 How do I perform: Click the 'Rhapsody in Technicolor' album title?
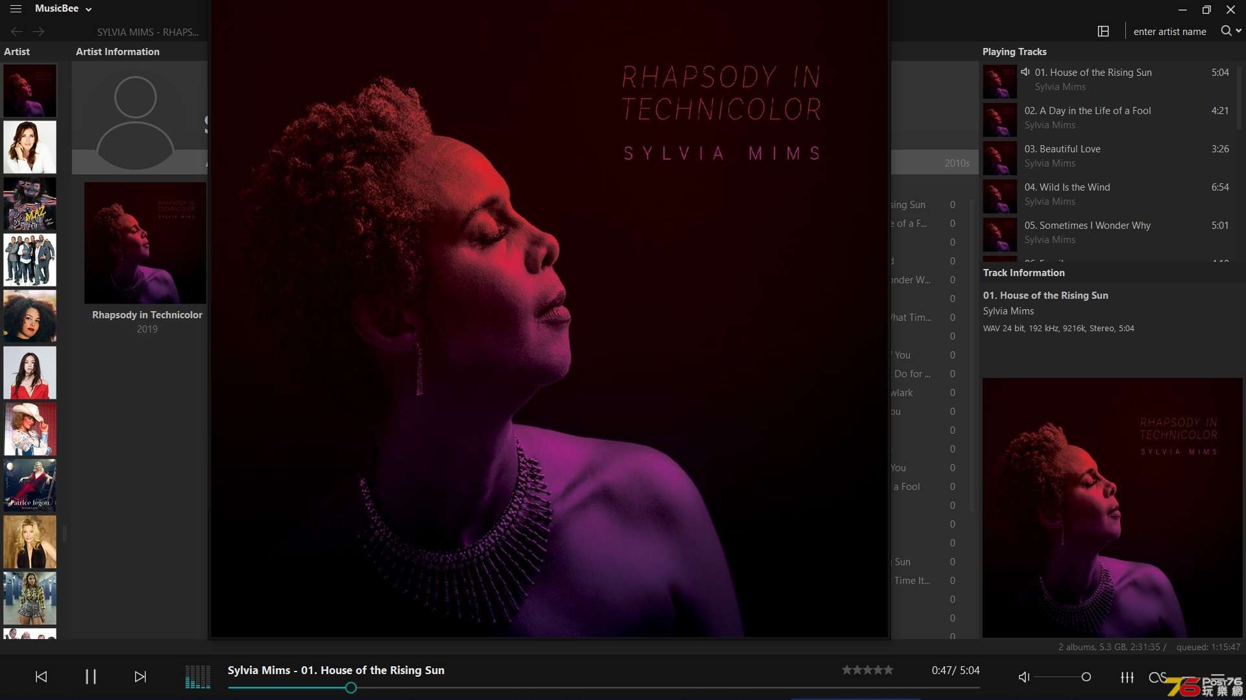[147, 314]
